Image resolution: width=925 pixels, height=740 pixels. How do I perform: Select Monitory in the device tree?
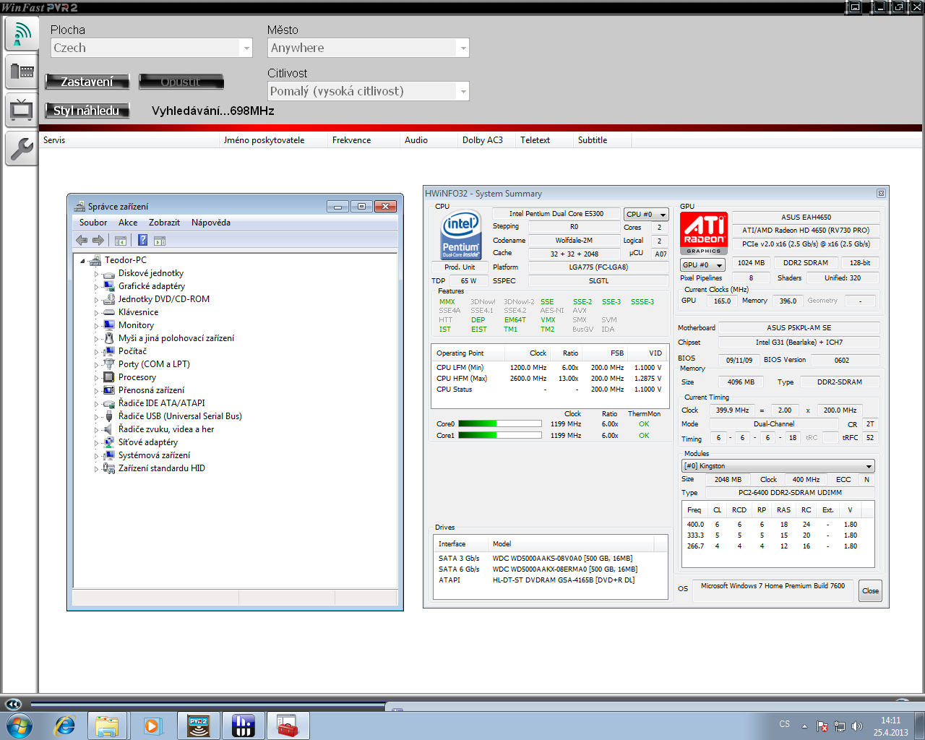(x=136, y=325)
